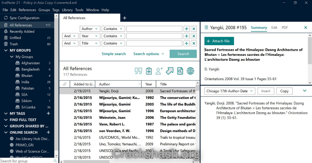
Task: Click the Open online globe icon
Action: (x=191, y=71)
